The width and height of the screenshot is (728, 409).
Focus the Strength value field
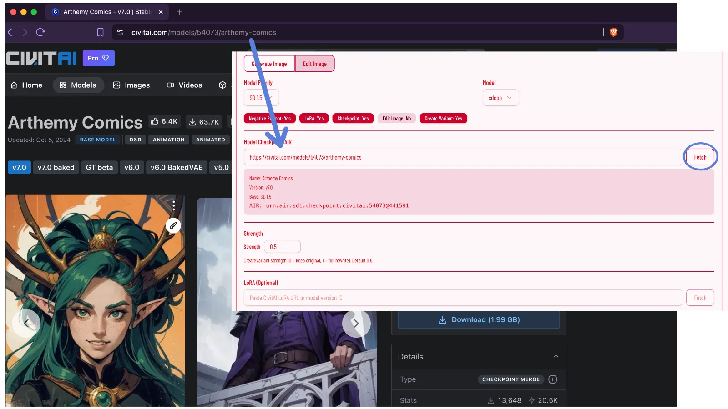point(282,247)
